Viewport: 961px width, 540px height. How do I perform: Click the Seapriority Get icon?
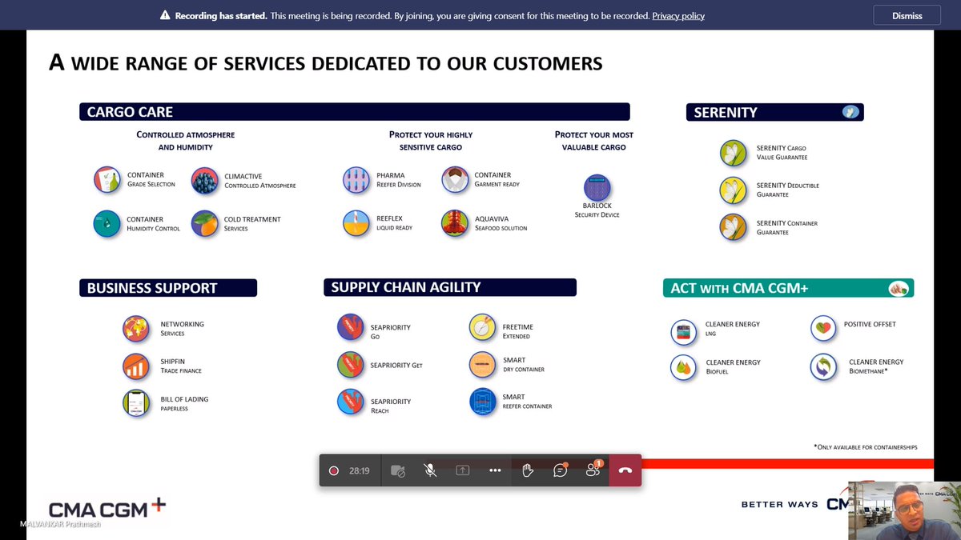point(351,365)
